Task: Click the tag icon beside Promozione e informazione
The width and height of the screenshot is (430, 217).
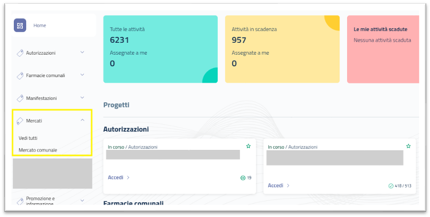Action: point(20,201)
